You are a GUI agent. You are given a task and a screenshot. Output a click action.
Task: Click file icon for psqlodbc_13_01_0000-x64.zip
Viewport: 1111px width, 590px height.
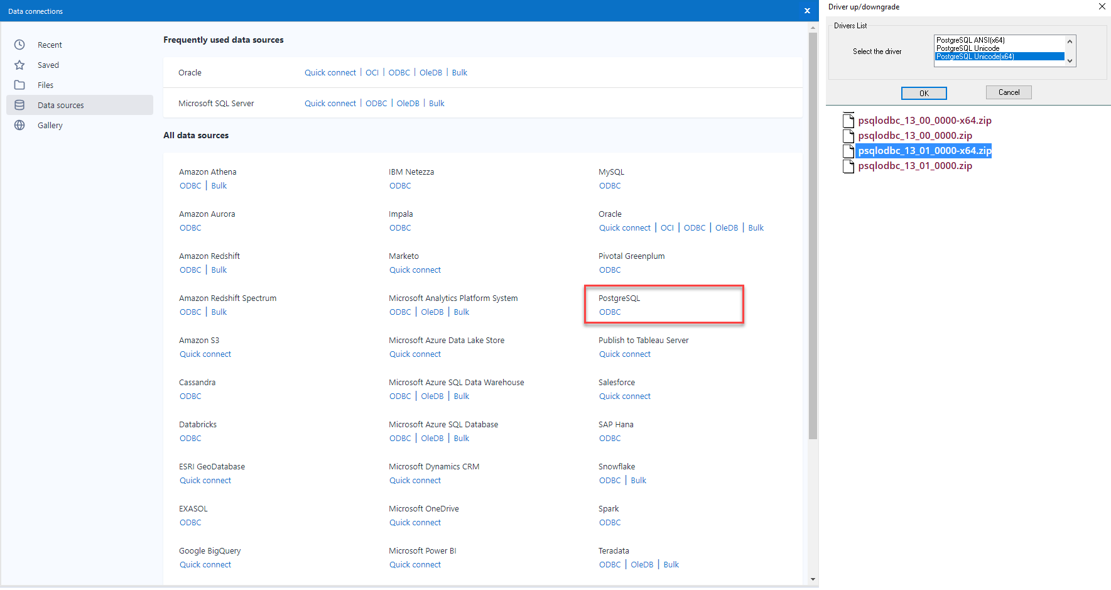click(848, 151)
